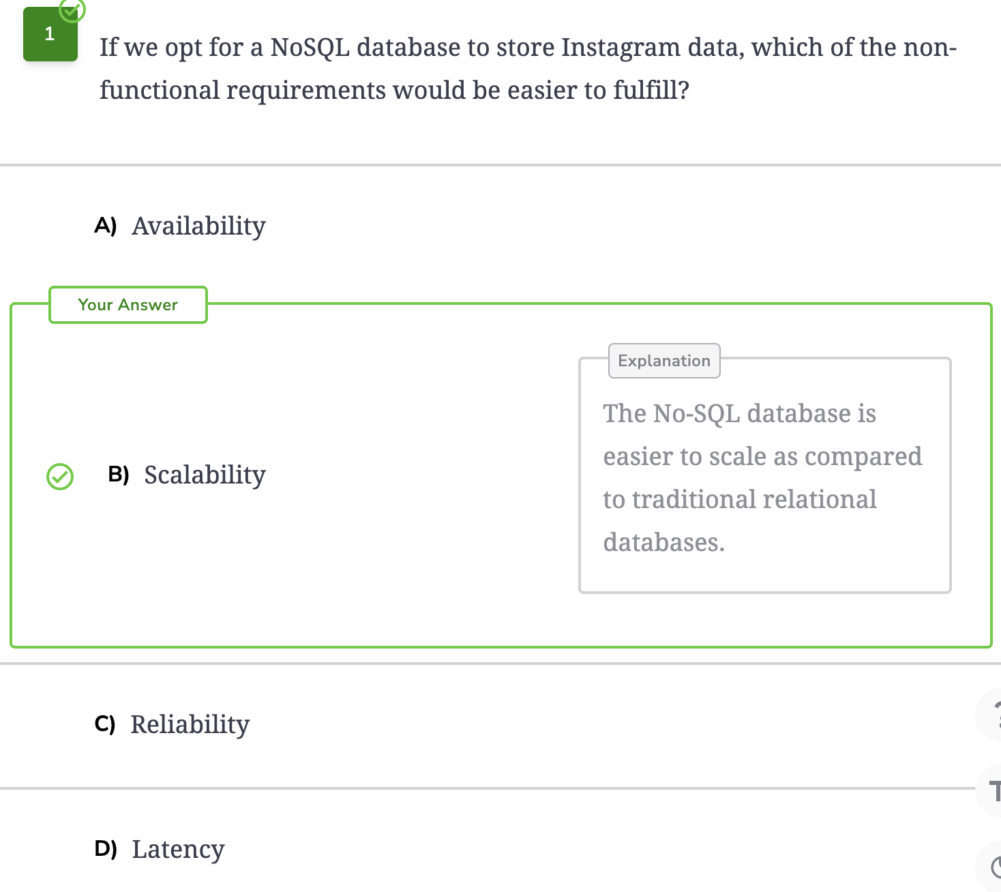Screen dimensions: 1001x892
Task: Click the completed checkmark above question badge
Action: coord(72,10)
